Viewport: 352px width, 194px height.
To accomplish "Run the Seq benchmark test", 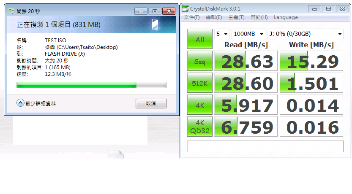I will (200, 61).
